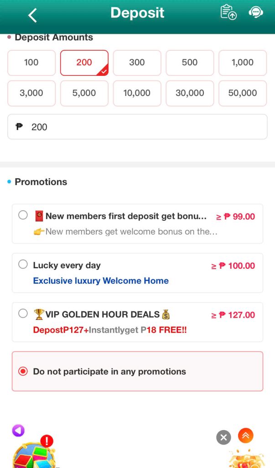Contact customer service with the headset chat icon

[x=256, y=12]
